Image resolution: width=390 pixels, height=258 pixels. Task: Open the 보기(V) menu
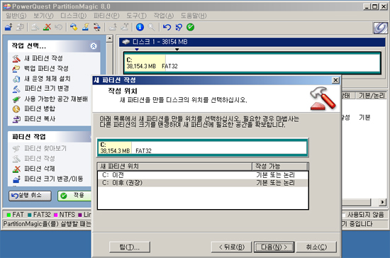point(43,16)
